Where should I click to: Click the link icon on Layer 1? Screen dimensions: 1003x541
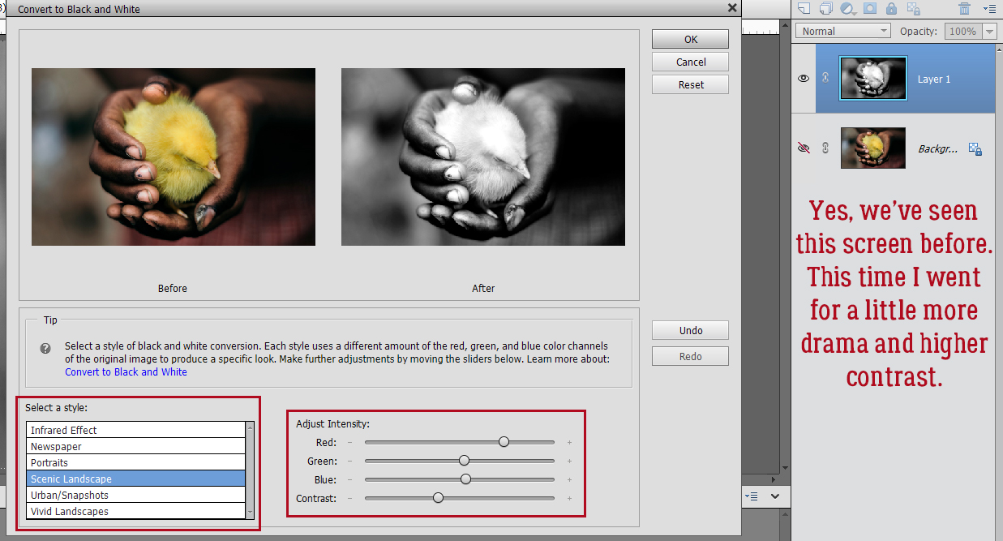coord(826,78)
